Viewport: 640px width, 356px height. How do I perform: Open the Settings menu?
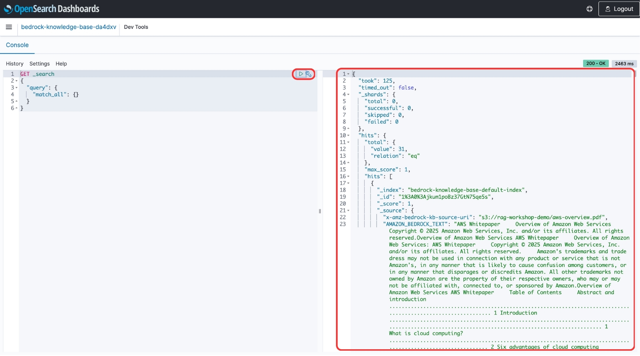(39, 64)
